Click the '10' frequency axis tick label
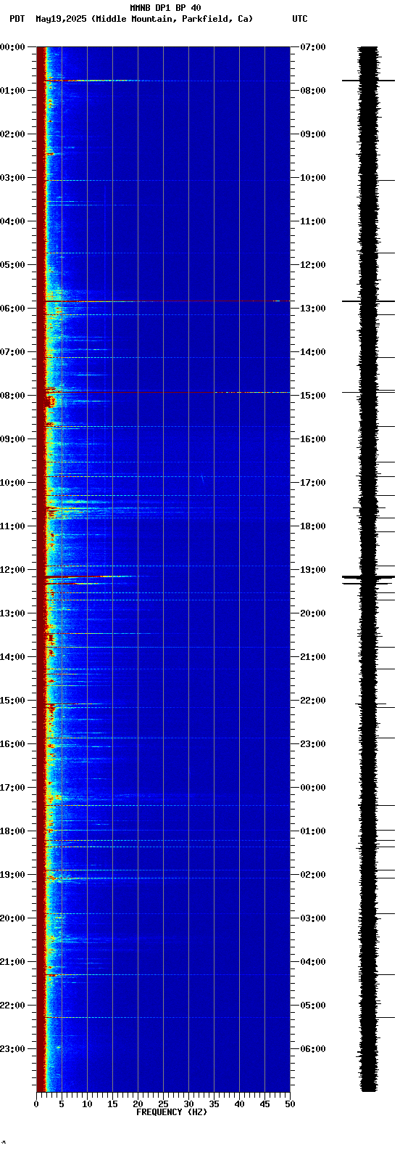 [87, 1104]
